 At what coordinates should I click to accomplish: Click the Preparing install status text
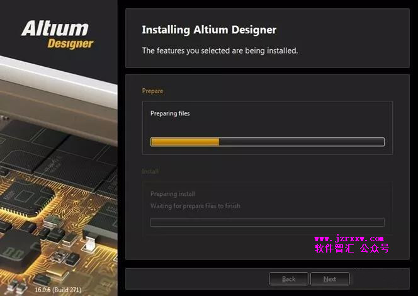(x=172, y=194)
